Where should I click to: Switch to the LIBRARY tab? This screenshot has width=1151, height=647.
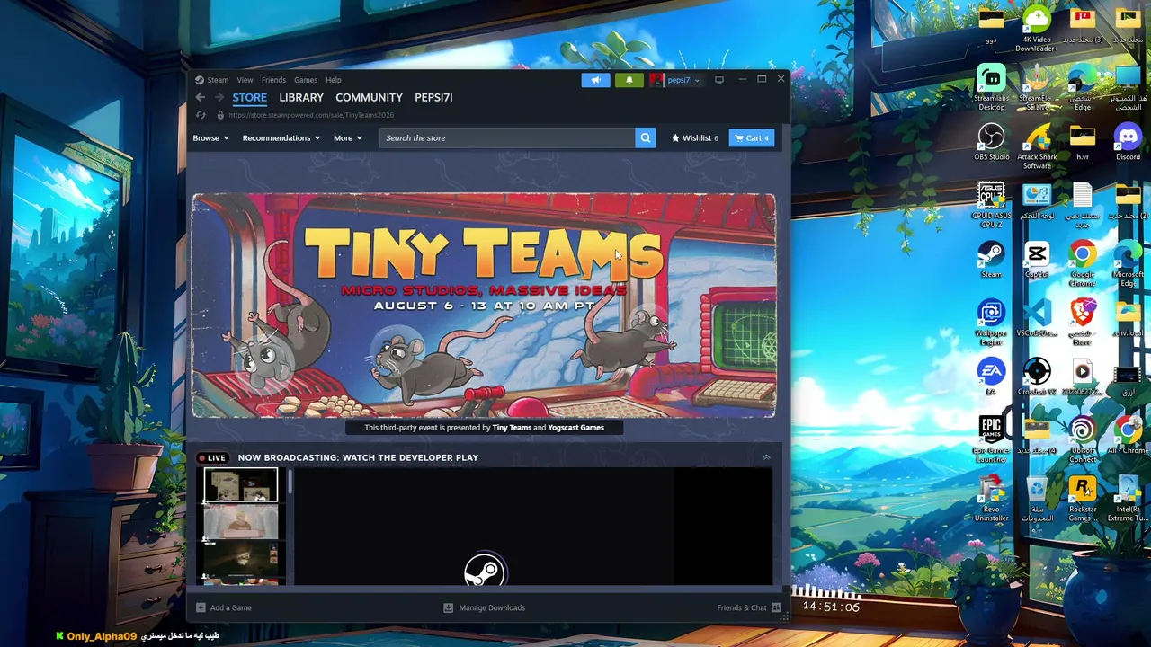[301, 97]
